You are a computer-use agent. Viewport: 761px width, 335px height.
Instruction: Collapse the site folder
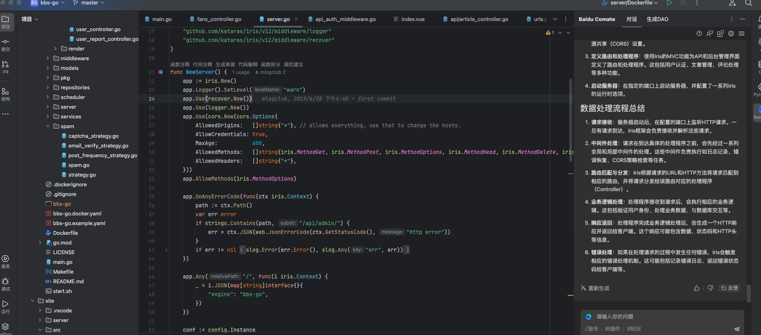click(32, 301)
